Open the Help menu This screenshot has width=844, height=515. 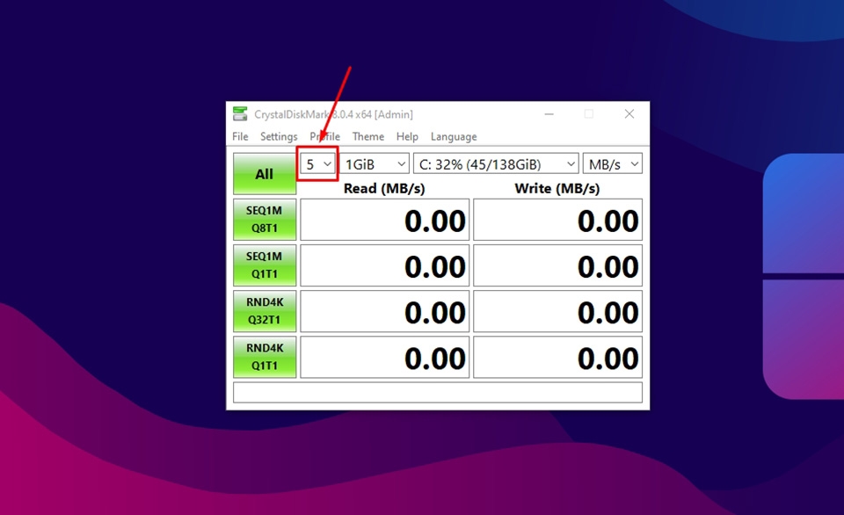[407, 137]
